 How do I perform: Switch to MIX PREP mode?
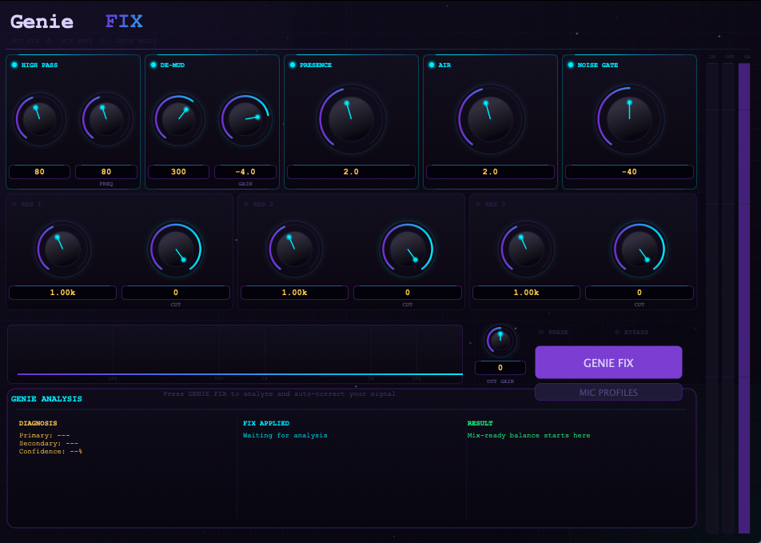[77, 40]
